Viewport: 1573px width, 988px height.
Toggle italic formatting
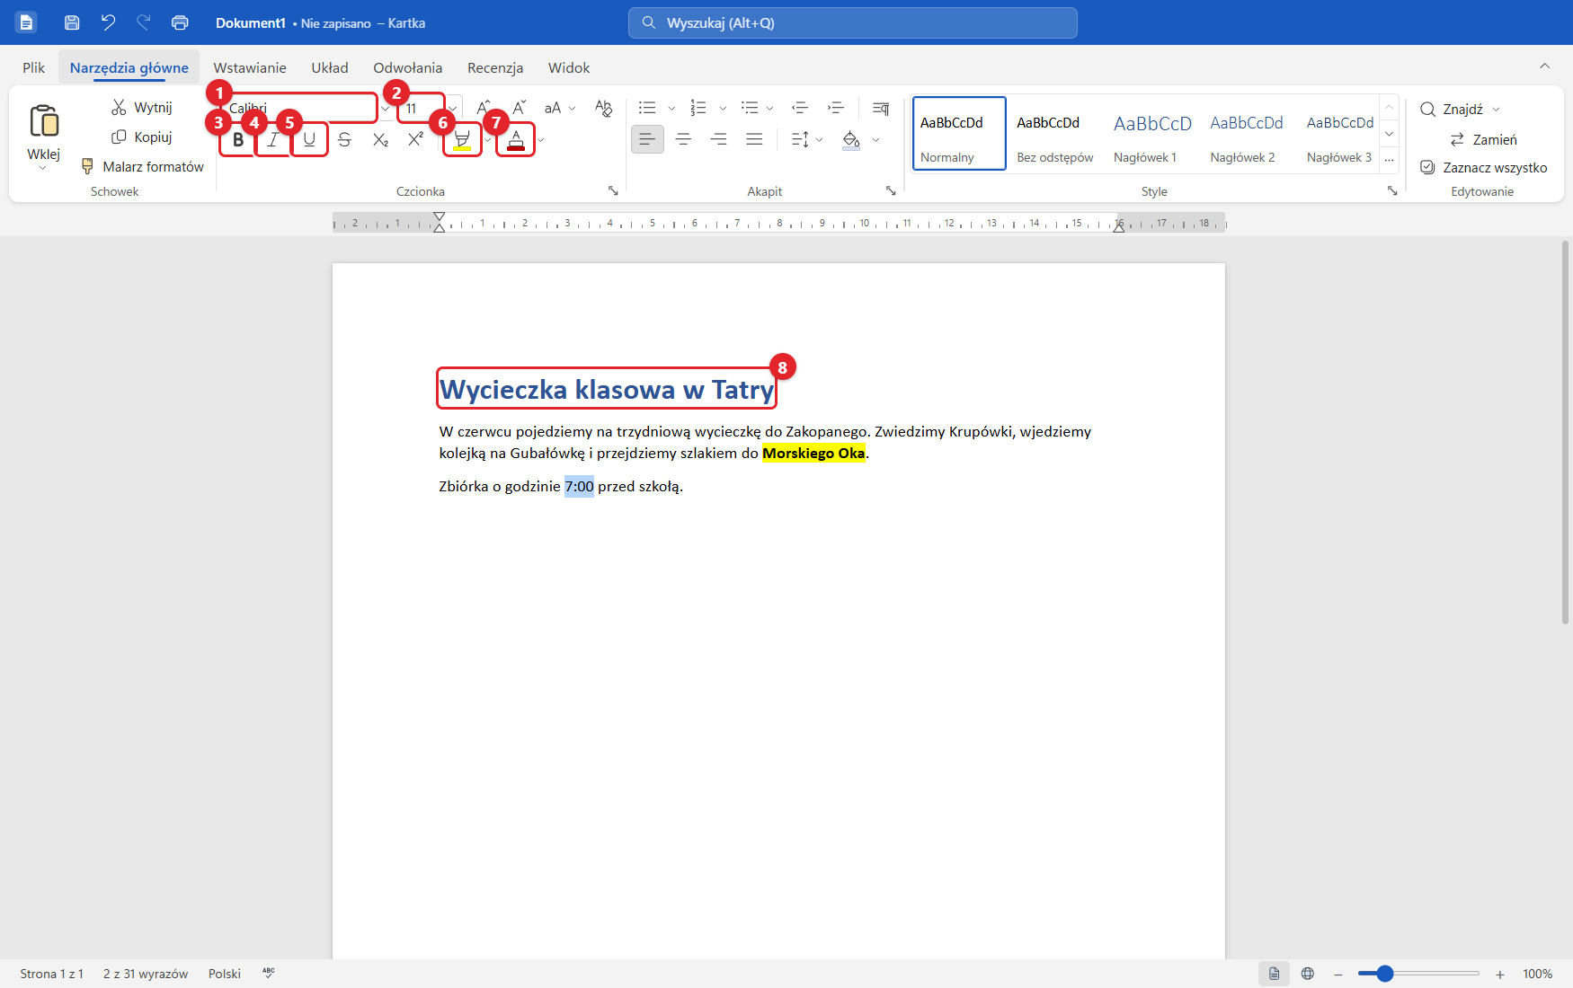click(273, 139)
